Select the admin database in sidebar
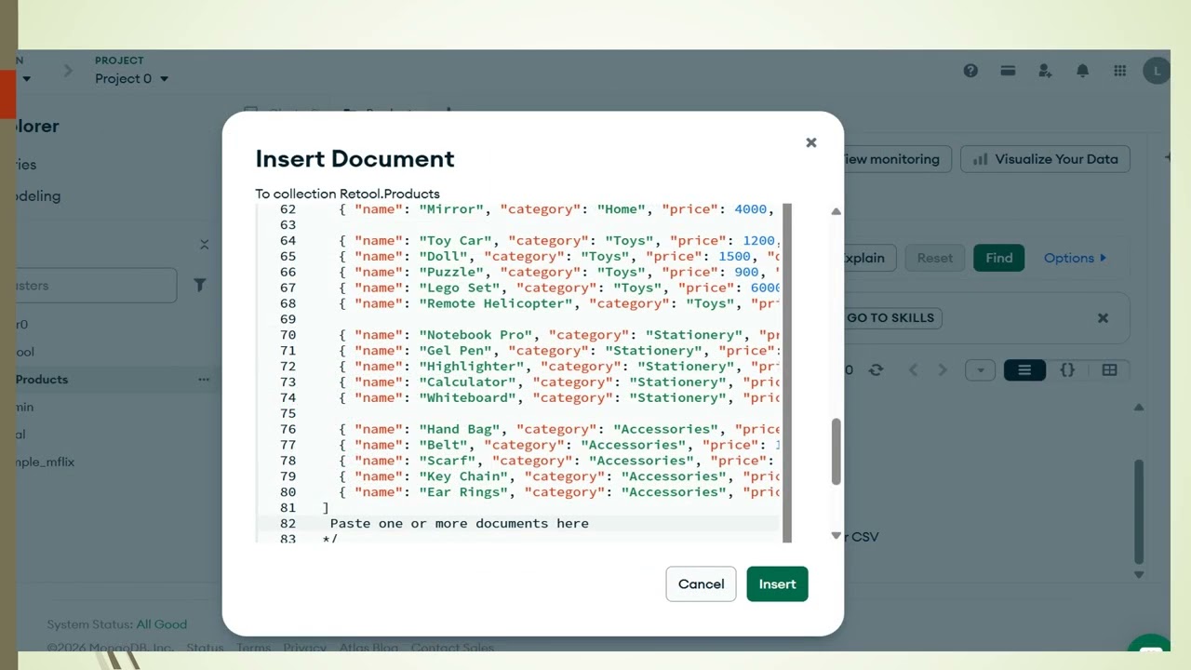 (25, 407)
